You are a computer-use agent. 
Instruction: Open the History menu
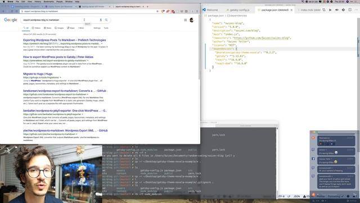(38, 2)
